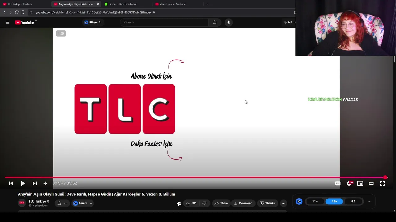396x222 pixels.
Task: Reload the current page
Action: click(17, 12)
